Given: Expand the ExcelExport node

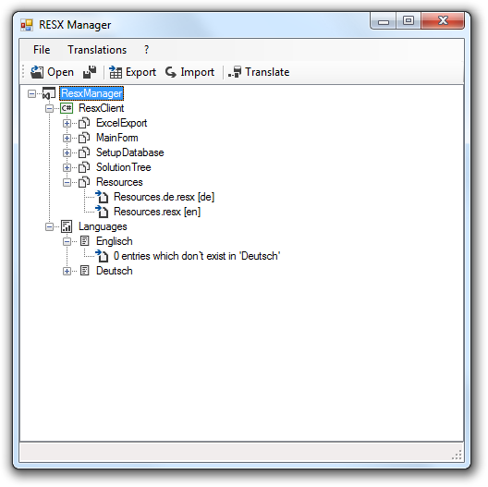Looking at the screenshot, I should click(x=67, y=123).
